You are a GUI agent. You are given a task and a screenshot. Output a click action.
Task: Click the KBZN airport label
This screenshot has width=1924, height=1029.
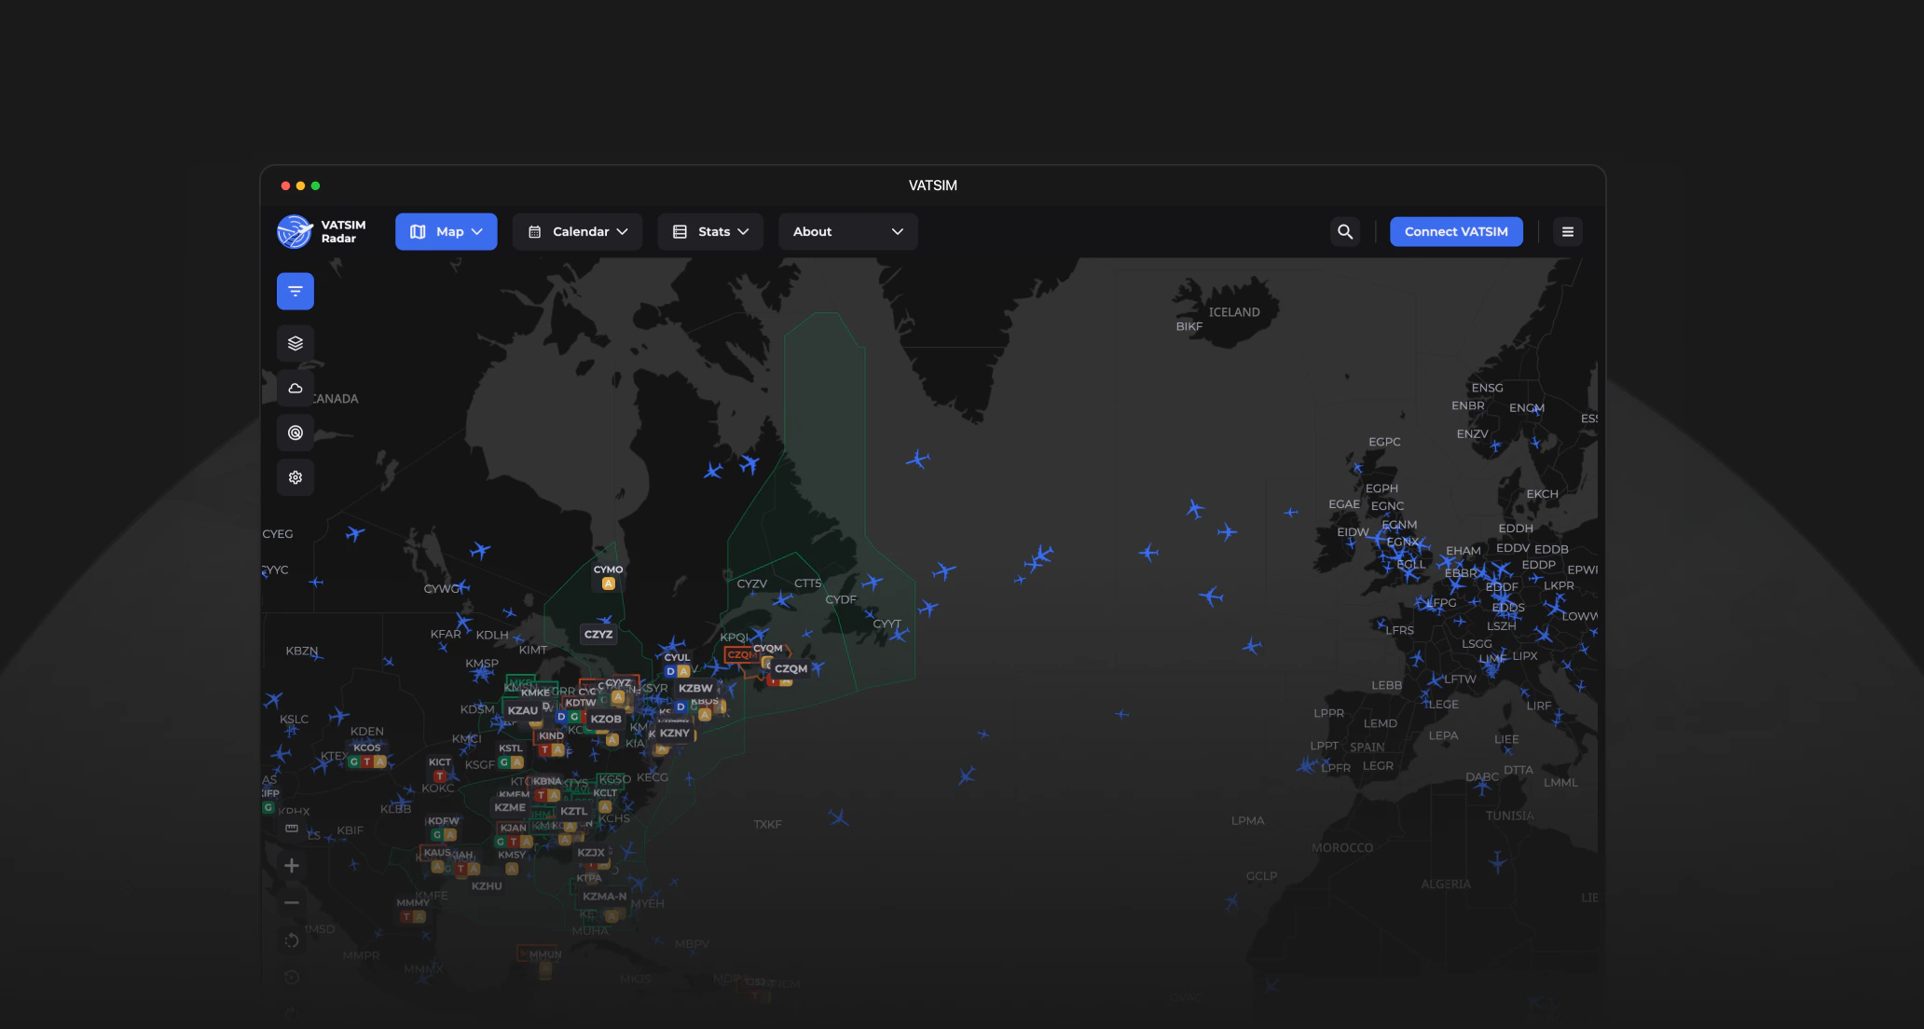(x=302, y=651)
